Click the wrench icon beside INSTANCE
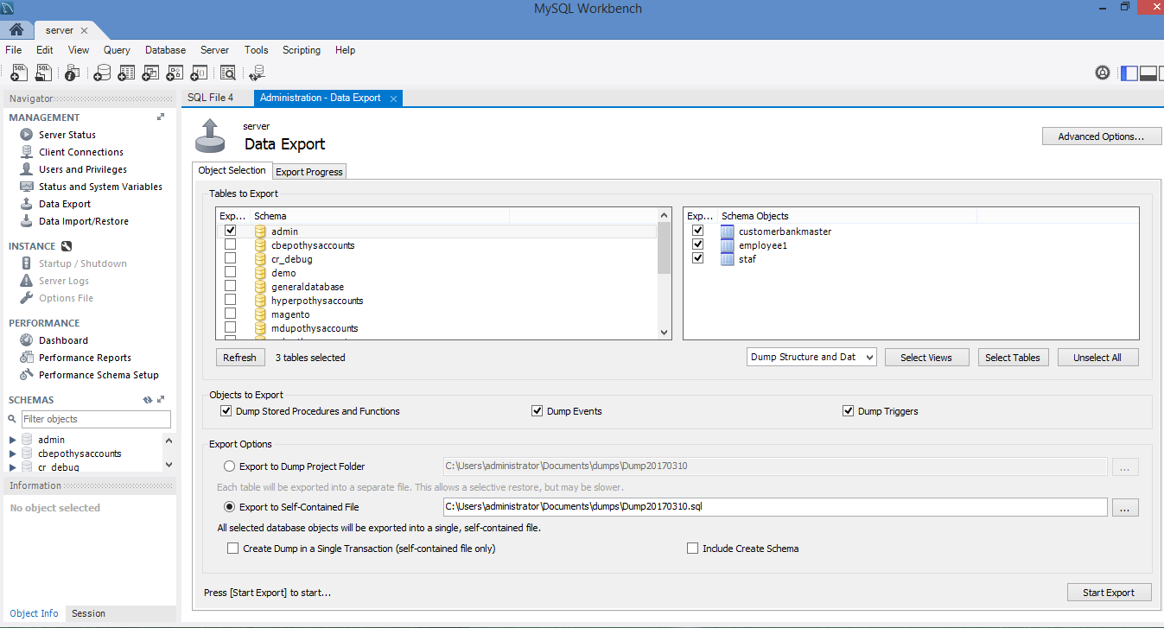The width and height of the screenshot is (1164, 628). point(66,246)
